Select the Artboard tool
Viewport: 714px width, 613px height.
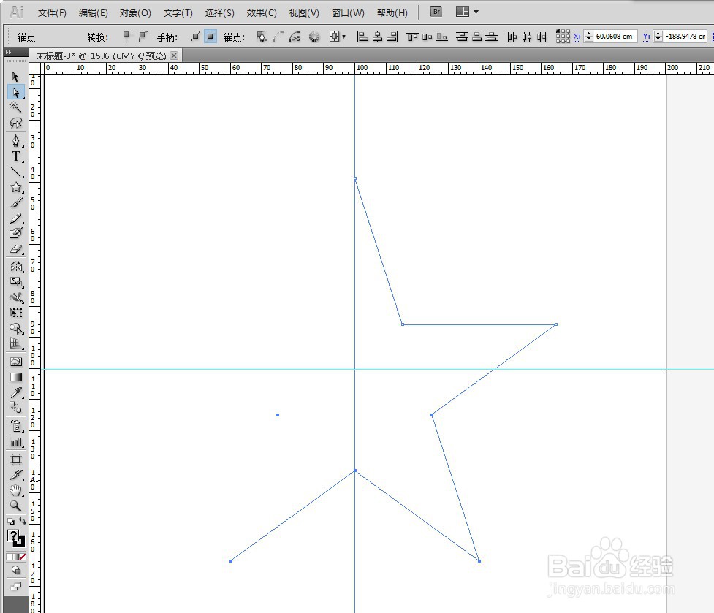[16, 459]
